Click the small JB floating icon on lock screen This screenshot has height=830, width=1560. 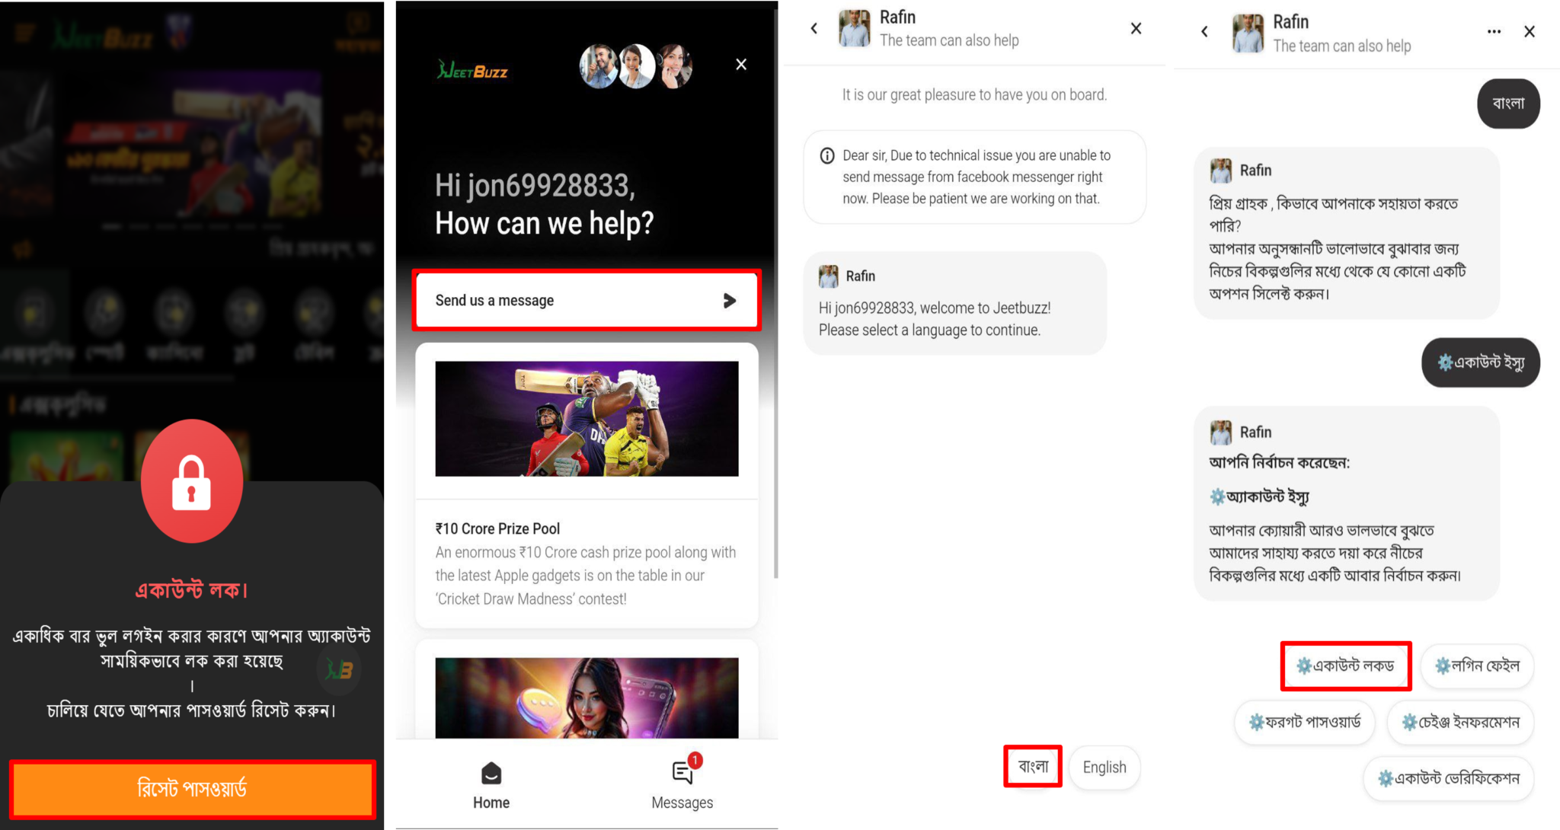[x=340, y=670]
